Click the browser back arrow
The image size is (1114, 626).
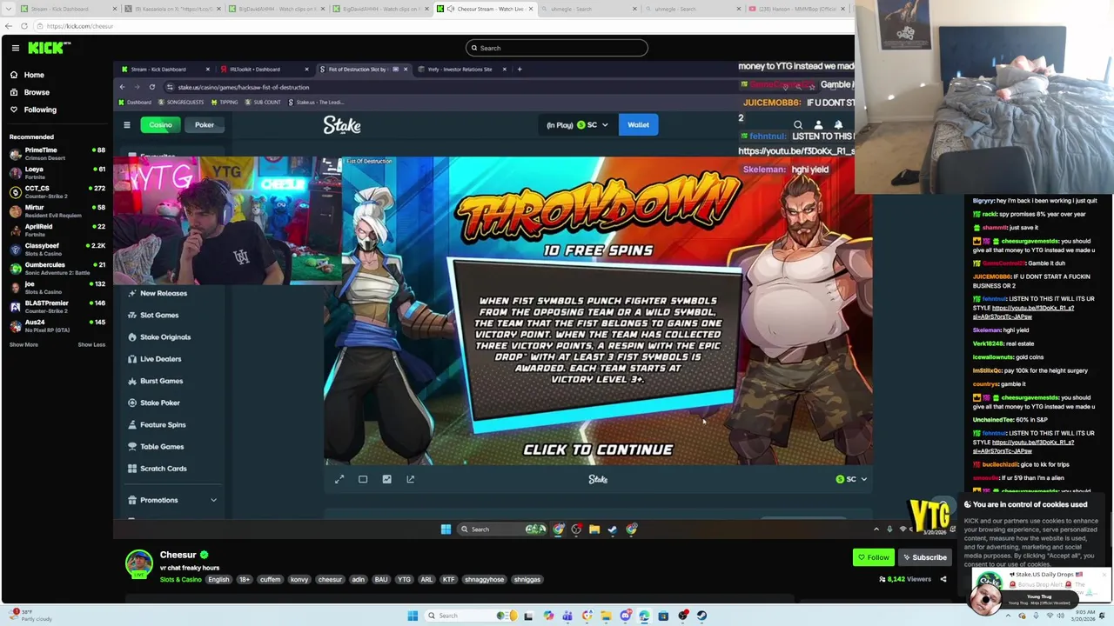coord(9,26)
